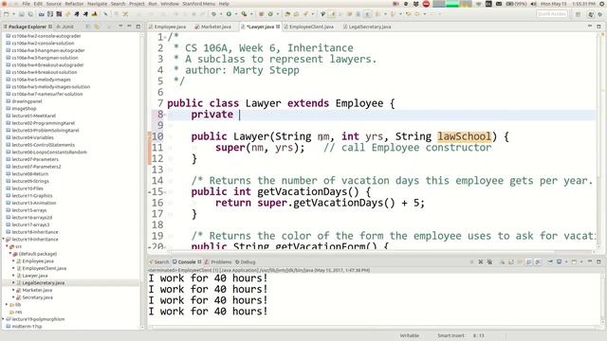
Task: Fold getVacationDays method at line 15
Action: pos(165,191)
